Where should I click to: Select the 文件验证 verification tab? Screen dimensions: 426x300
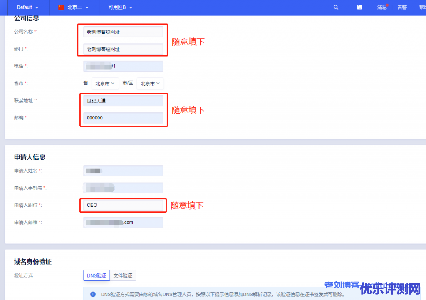click(123, 275)
